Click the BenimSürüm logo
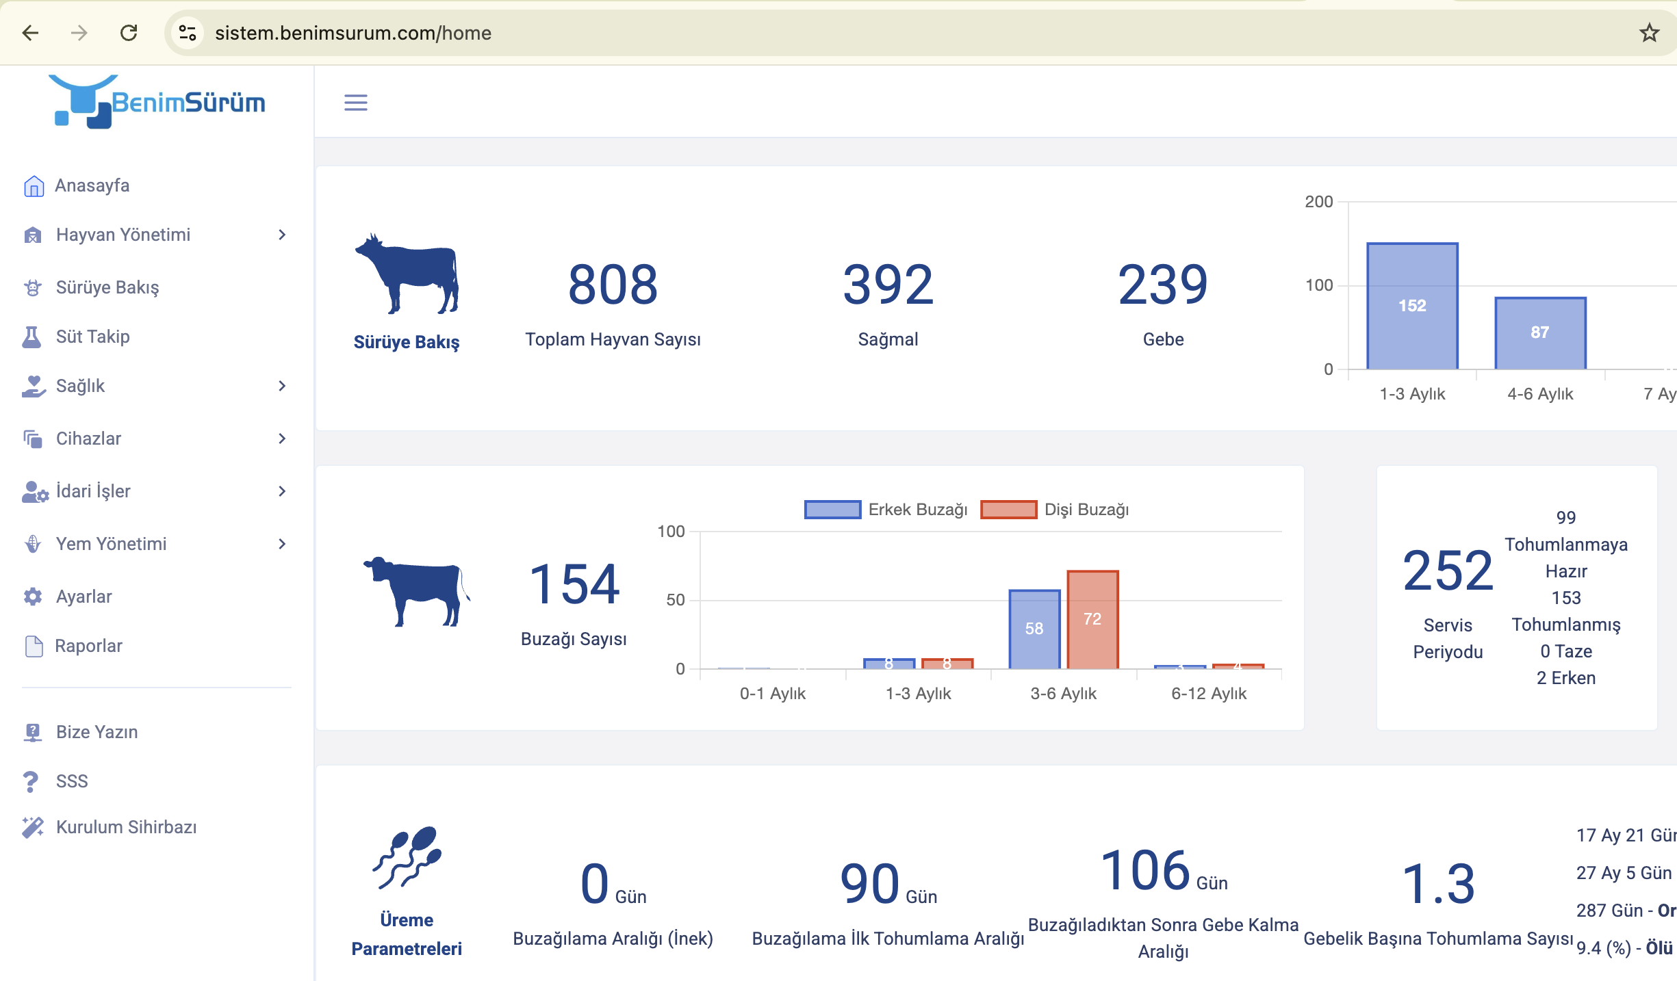Image resolution: width=1677 pixels, height=981 pixels. pyautogui.click(x=157, y=102)
